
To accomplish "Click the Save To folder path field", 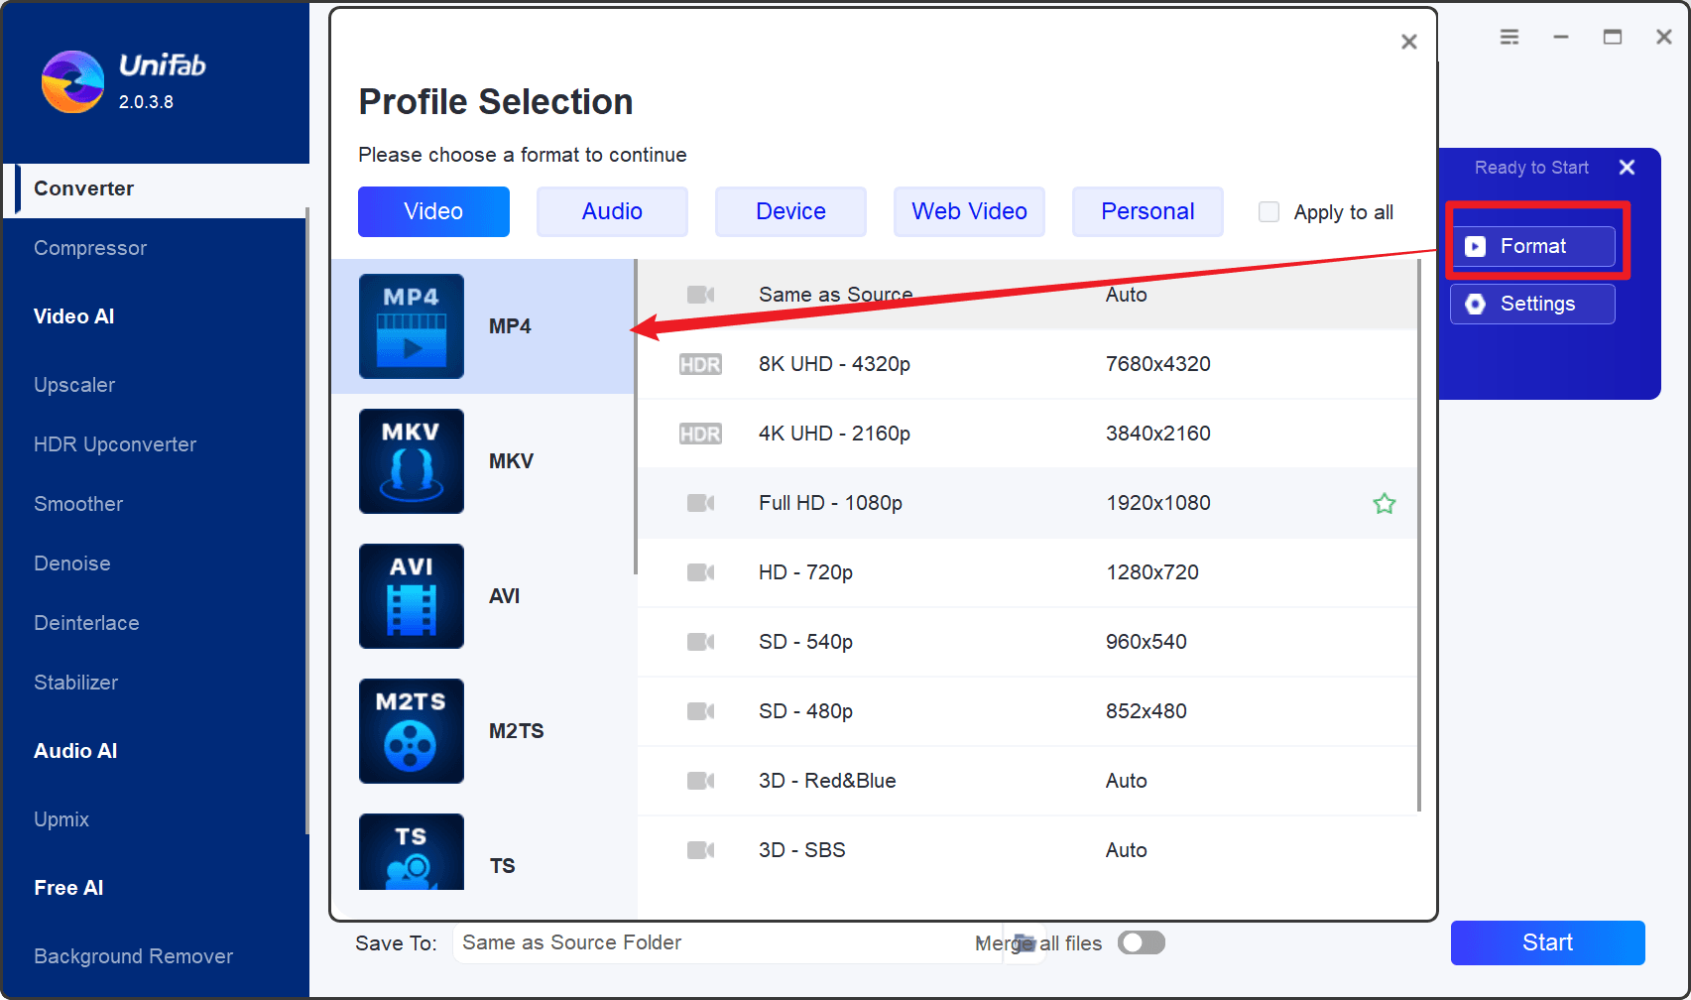I will pyautogui.click(x=729, y=942).
